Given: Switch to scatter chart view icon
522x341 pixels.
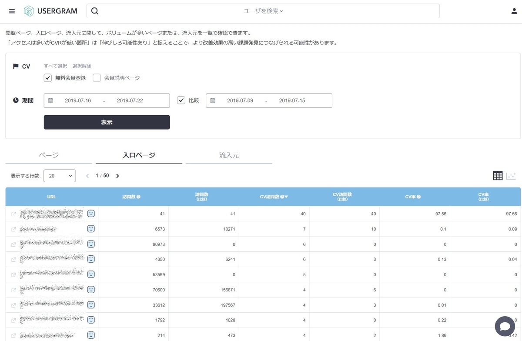Looking at the screenshot, I should coord(511,176).
